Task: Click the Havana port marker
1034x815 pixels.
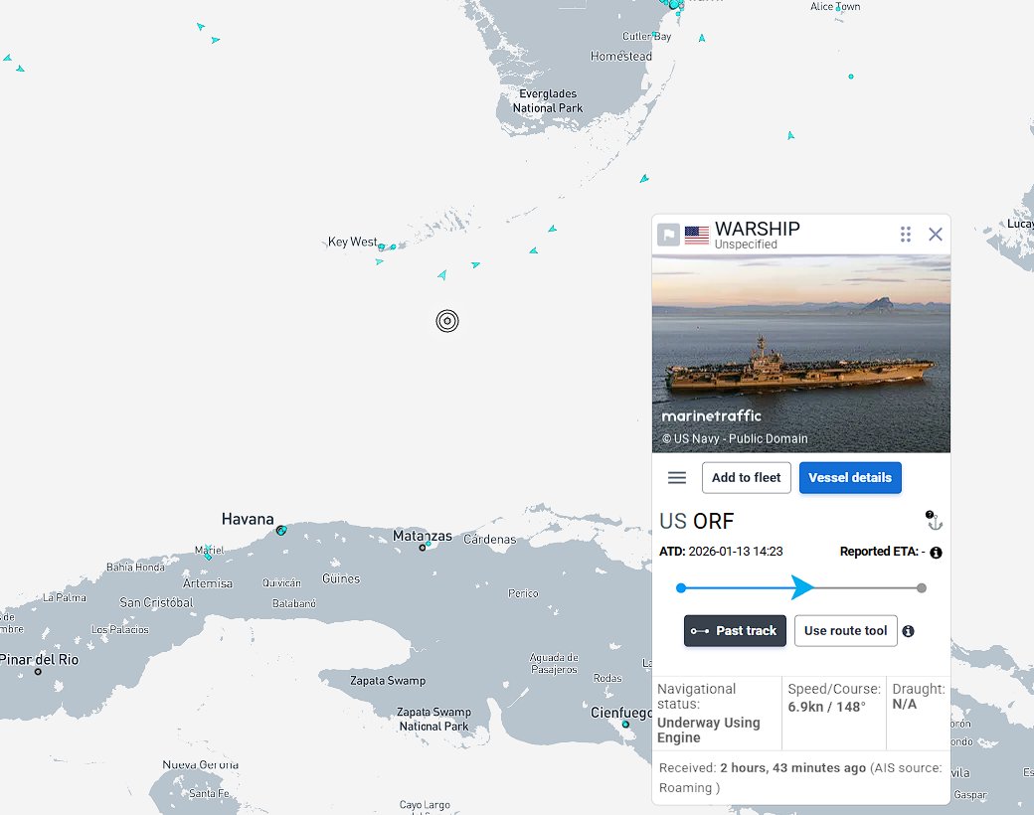Action: 281,531
